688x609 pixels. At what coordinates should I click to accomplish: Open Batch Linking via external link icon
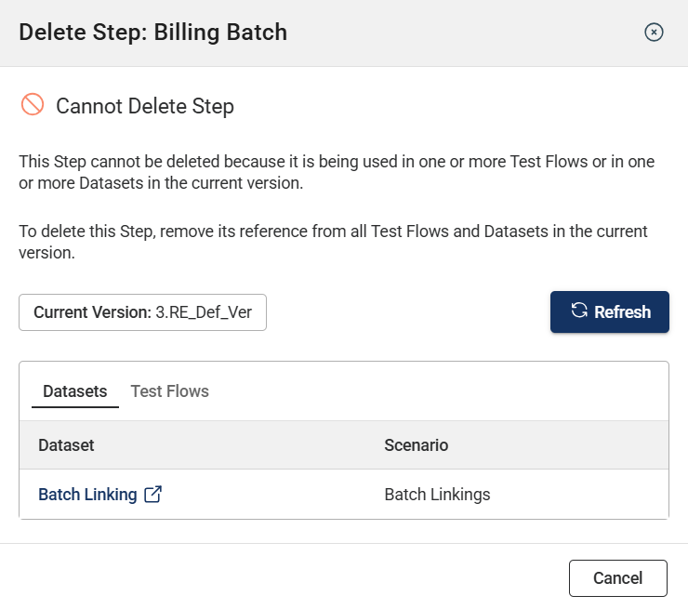(153, 495)
